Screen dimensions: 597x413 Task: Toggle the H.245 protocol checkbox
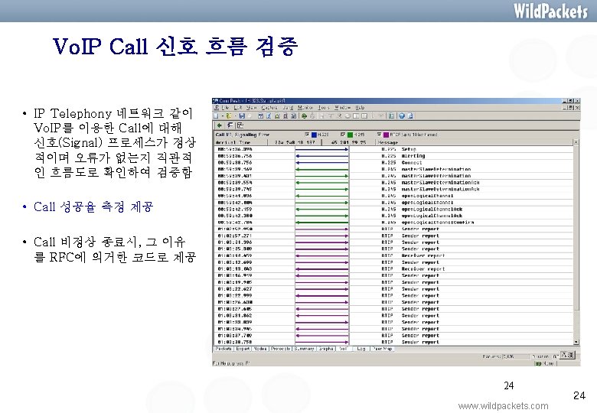(342, 135)
